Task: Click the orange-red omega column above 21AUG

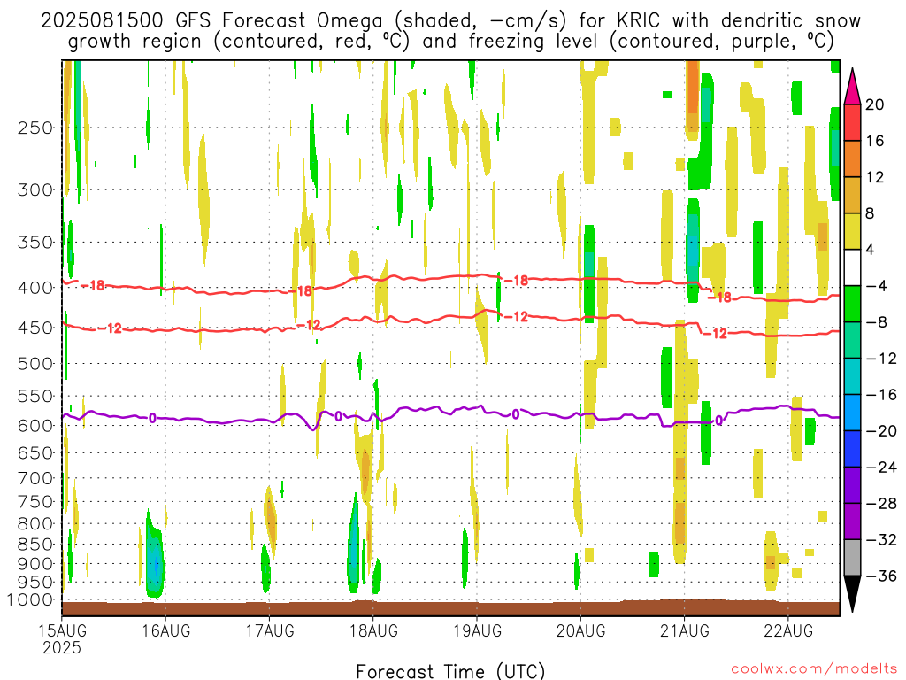Action: (692, 96)
